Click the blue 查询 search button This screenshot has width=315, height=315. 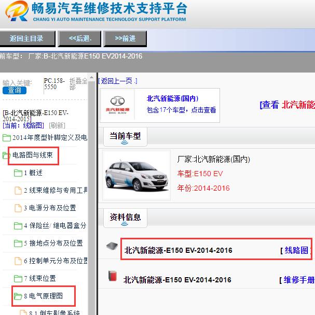15,90
